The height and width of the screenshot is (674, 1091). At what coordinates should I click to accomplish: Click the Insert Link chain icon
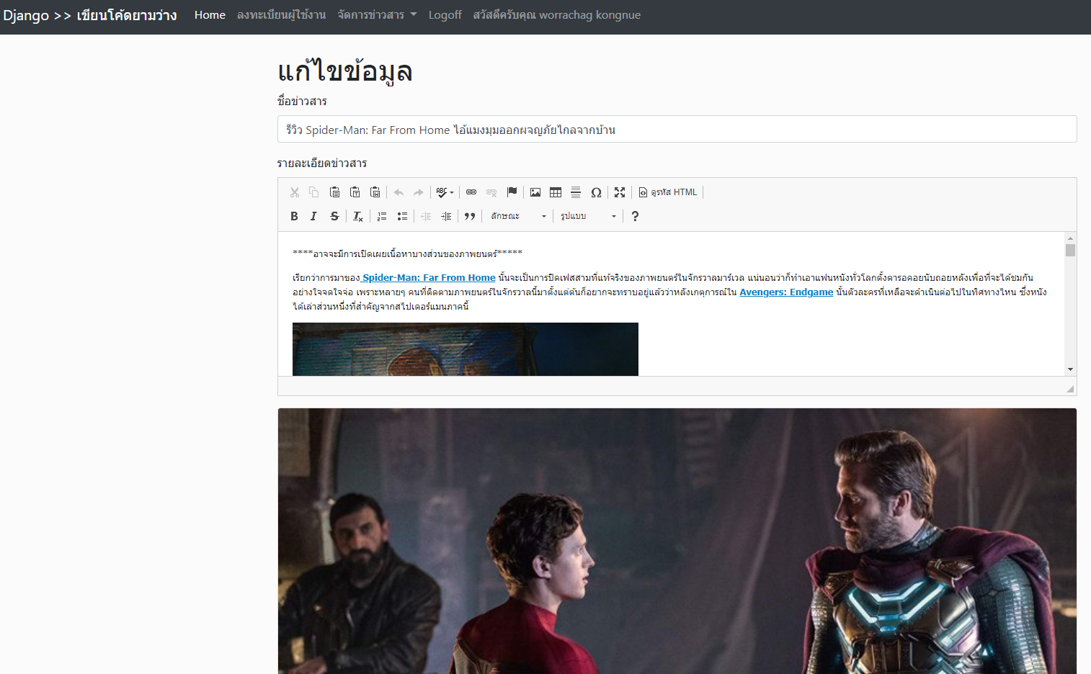471,192
